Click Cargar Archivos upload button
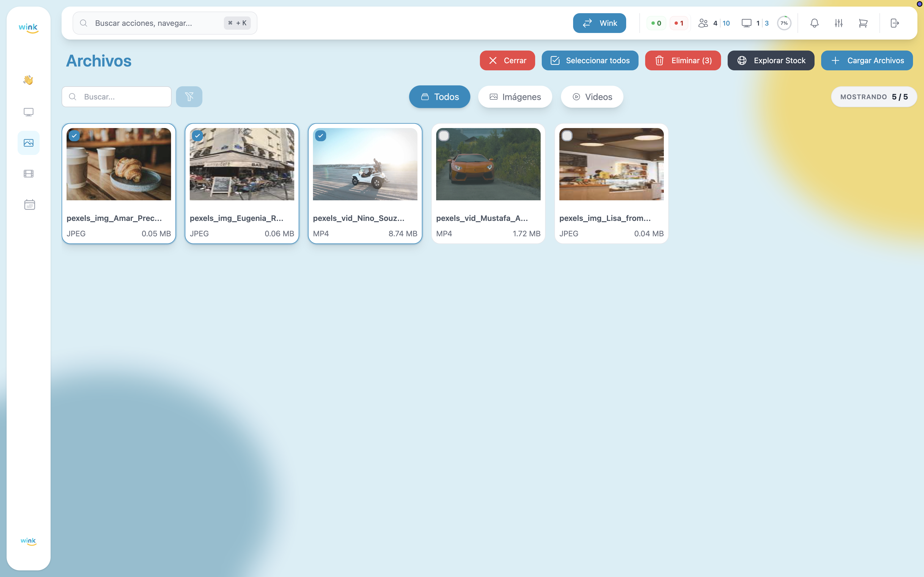 pyautogui.click(x=867, y=60)
